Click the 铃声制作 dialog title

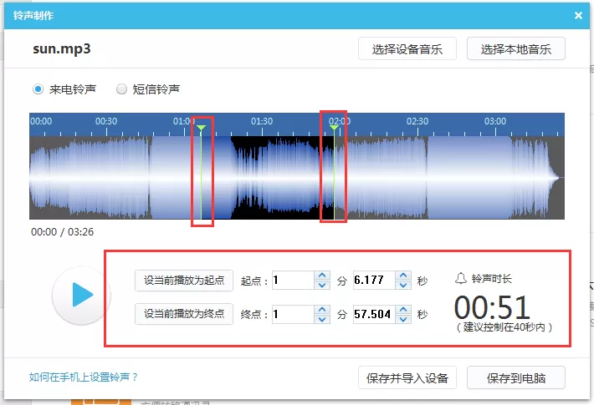[33, 16]
